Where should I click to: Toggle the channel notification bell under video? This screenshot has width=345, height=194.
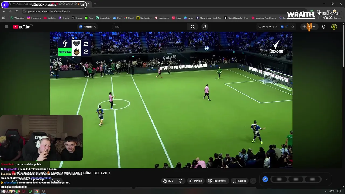(53, 181)
